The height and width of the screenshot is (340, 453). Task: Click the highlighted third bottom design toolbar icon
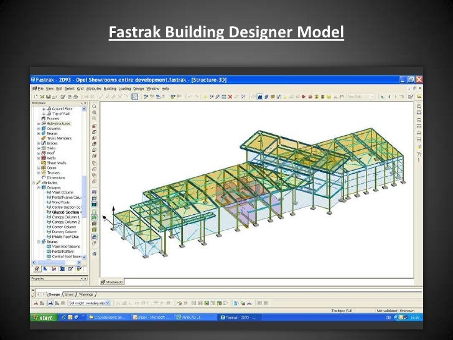click(x=50, y=303)
